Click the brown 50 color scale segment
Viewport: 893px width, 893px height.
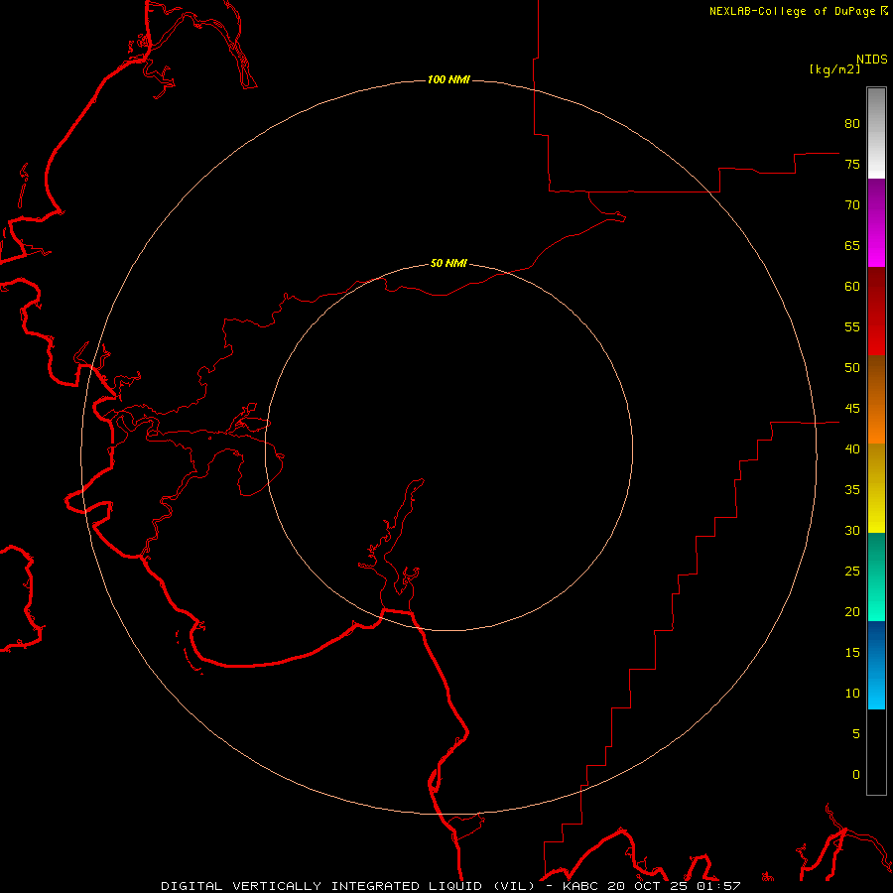click(x=876, y=377)
